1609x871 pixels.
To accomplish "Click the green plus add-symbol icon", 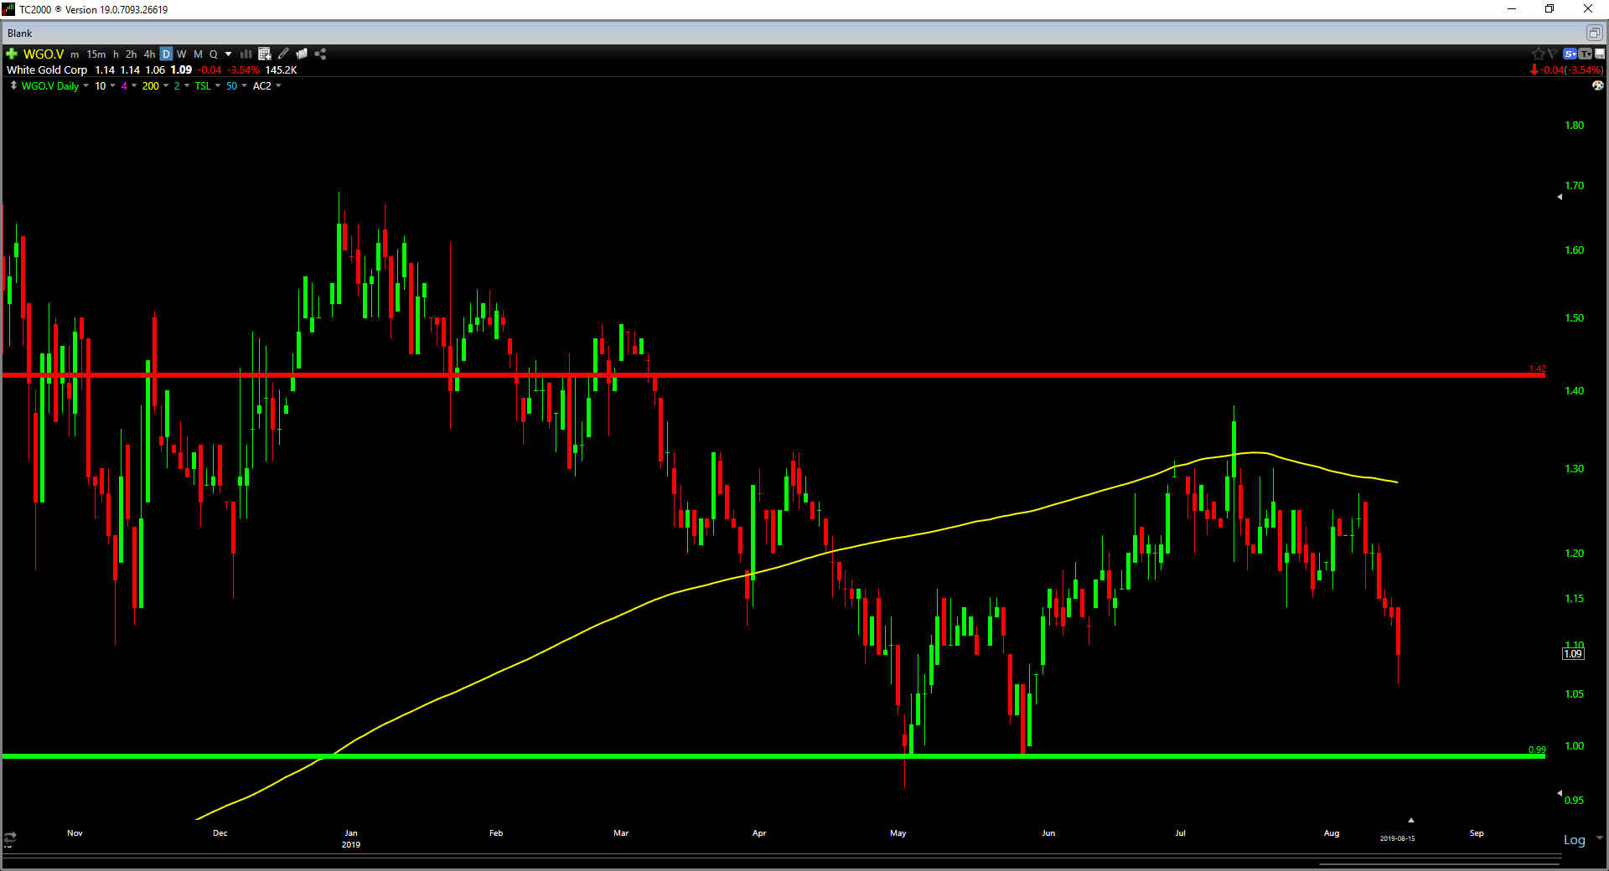I will click(12, 54).
